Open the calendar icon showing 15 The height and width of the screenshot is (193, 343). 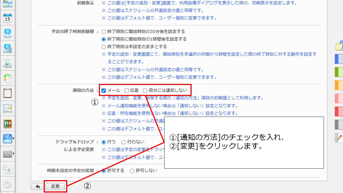click(8, 18)
